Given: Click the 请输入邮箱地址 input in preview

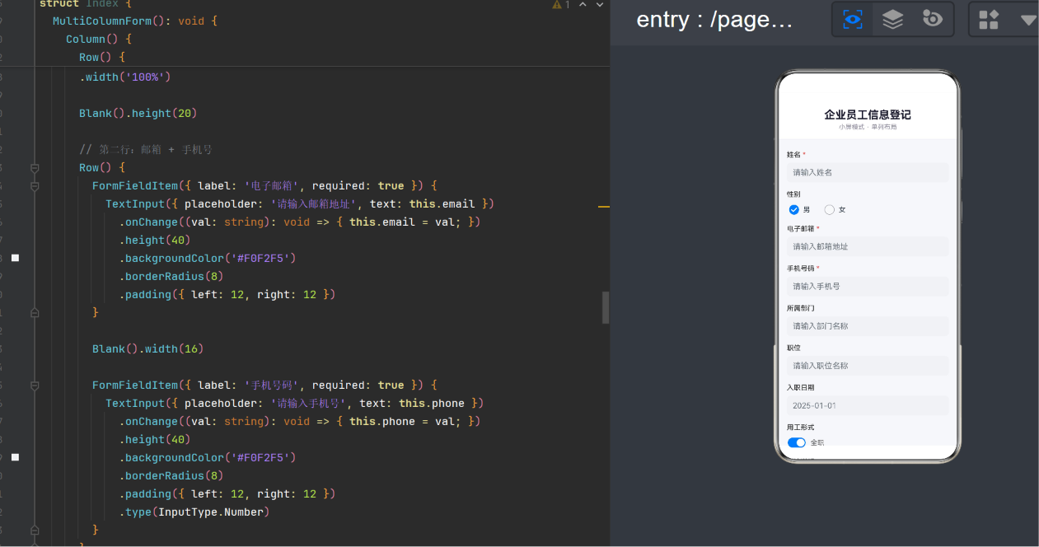Looking at the screenshot, I should pos(868,246).
